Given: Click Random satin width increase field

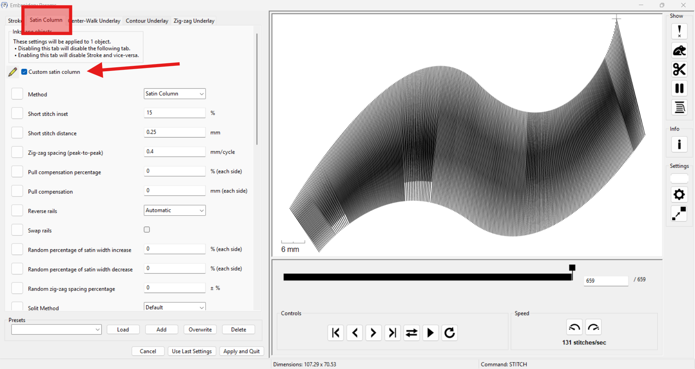Looking at the screenshot, I should coord(175,249).
